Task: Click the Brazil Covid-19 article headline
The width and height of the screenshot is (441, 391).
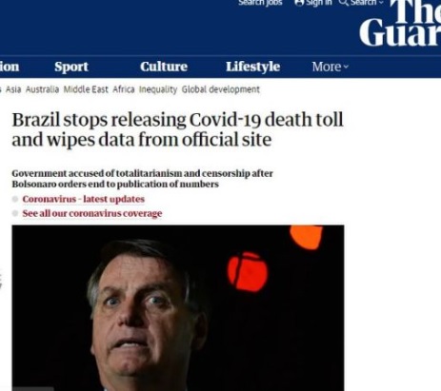Action: [x=177, y=129]
